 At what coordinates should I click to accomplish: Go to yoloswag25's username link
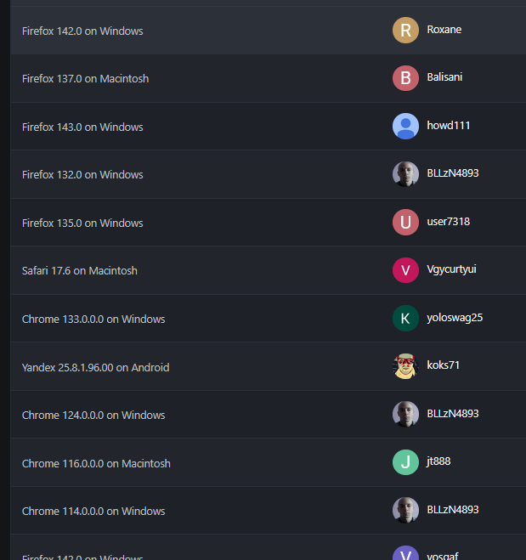(x=455, y=318)
